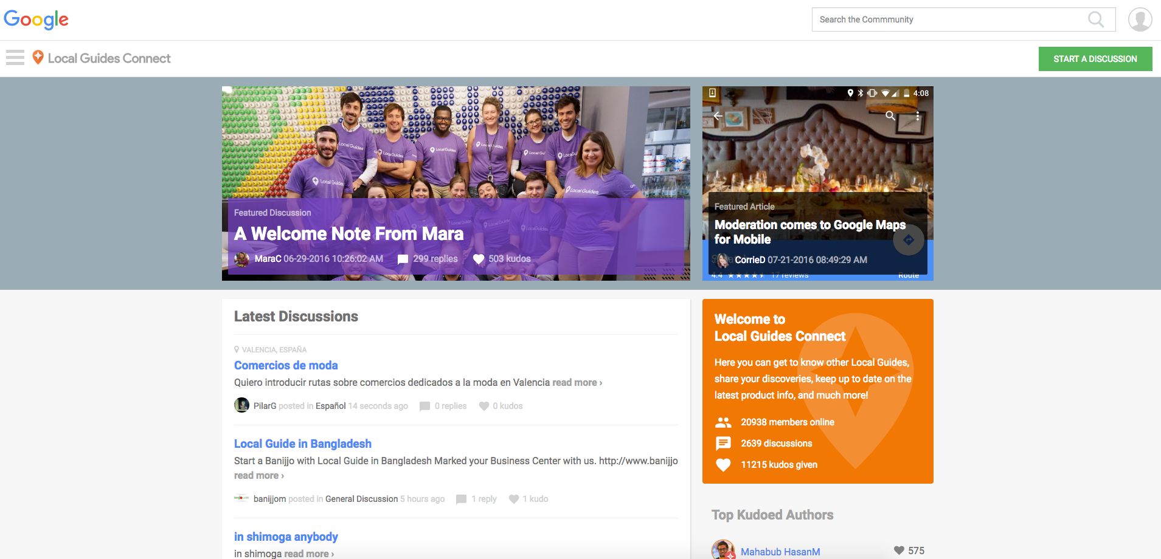Screen dimensions: 1161x559
Task: Click the Local Guides pin icon
Action: click(38, 57)
